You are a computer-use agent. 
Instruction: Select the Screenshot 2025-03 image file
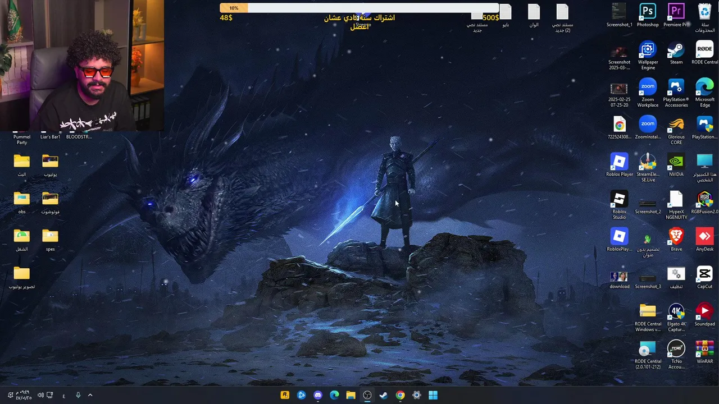pos(619,58)
